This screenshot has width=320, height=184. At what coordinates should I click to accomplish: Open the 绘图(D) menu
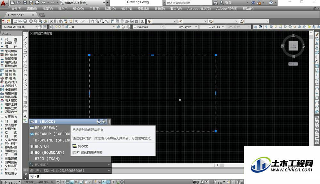tap(110, 9)
